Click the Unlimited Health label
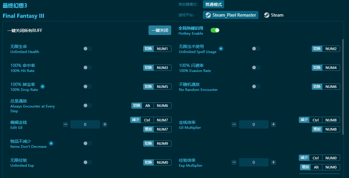349x178 pixels. coord(25,52)
